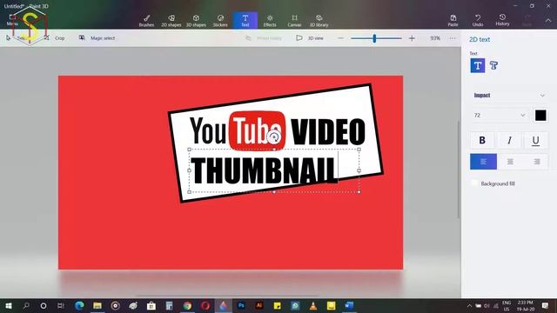Open VLC media player from taskbar
Viewport: 557px width, 313px height.
pos(313,305)
